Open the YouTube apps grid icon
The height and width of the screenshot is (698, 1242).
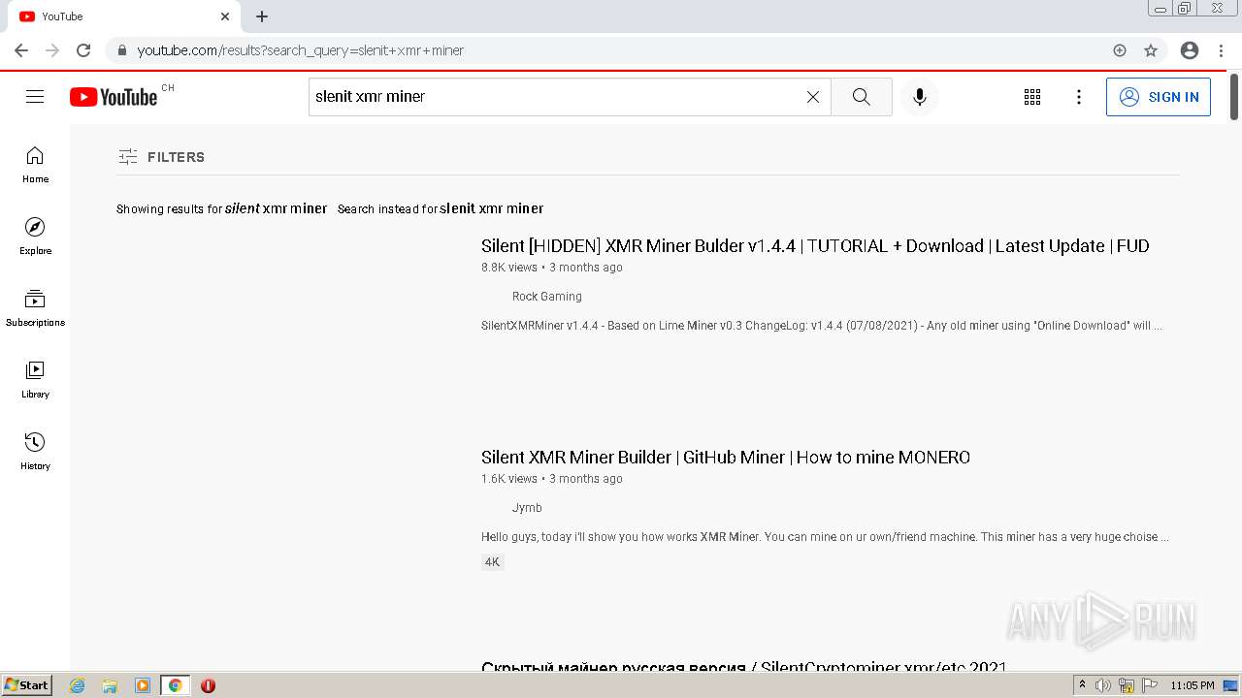pos(1032,97)
